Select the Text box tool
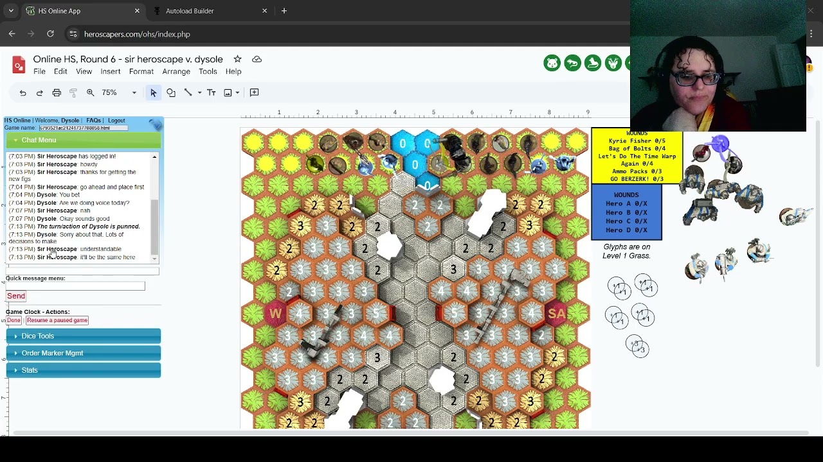The image size is (823, 462). point(211,92)
